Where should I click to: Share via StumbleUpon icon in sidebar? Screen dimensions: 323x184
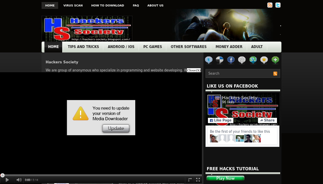coord(253,60)
